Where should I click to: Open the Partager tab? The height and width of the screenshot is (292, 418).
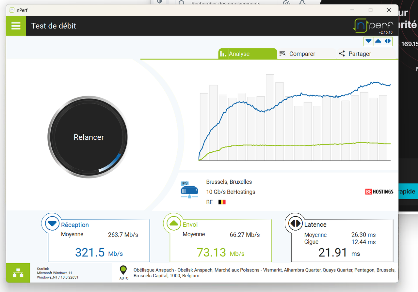pyautogui.click(x=366, y=54)
